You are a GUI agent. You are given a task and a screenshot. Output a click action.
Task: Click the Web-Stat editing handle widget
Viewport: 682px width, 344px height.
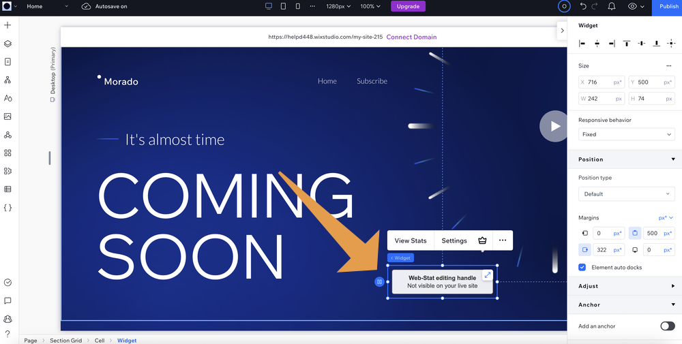pyautogui.click(x=443, y=282)
